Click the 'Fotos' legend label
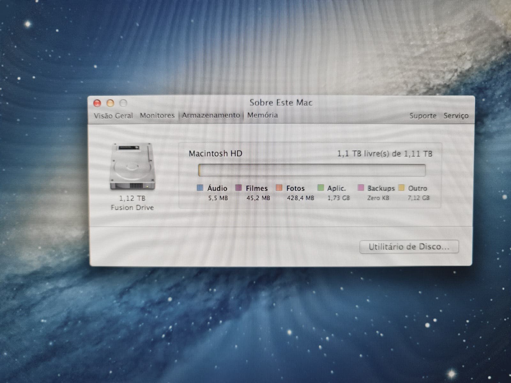 [295, 188]
